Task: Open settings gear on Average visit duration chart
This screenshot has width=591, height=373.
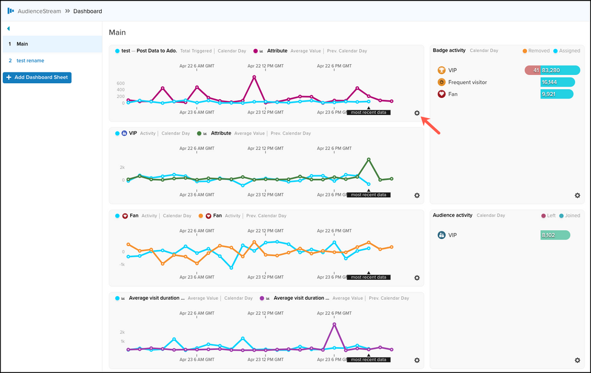Action: (417, 360)
